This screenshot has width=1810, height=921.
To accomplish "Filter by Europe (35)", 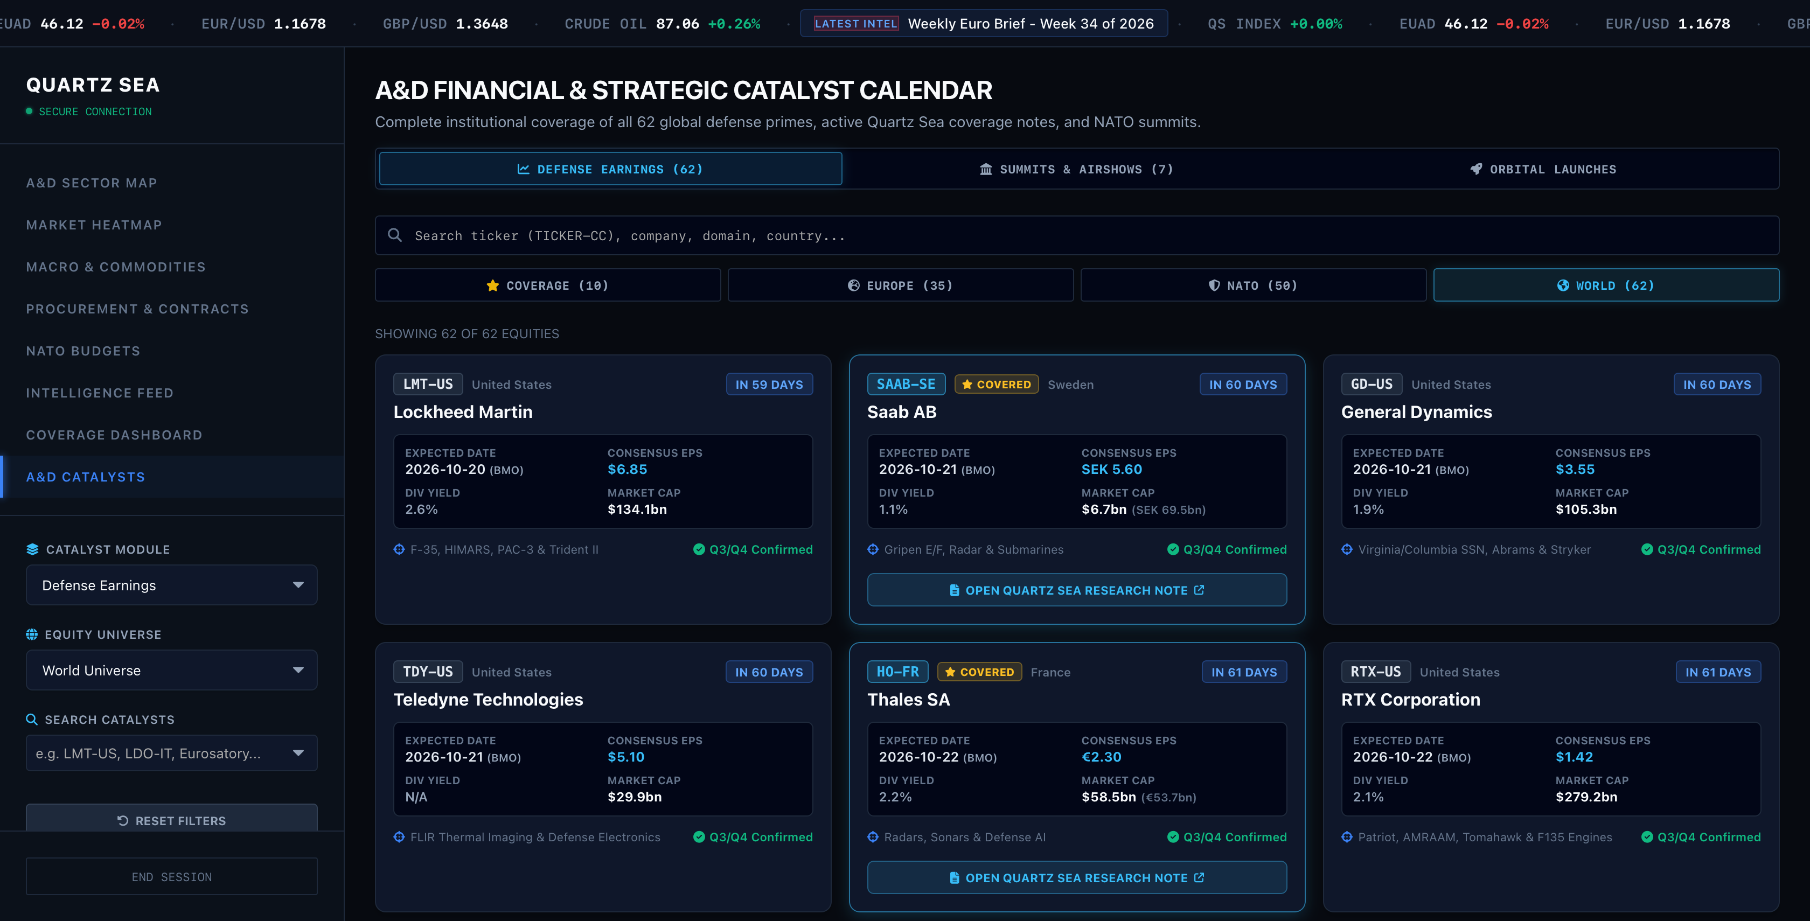I will (900, 285).
